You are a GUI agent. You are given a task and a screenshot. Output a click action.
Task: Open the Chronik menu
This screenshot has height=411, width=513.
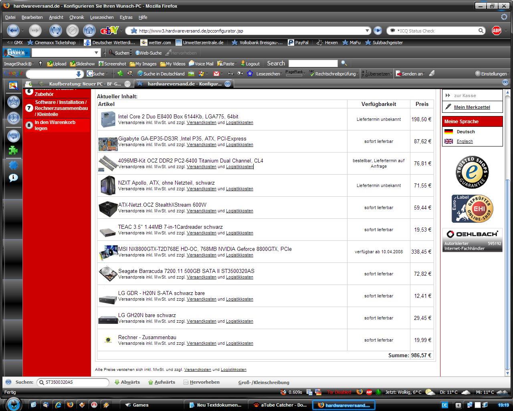click(77, 17)
